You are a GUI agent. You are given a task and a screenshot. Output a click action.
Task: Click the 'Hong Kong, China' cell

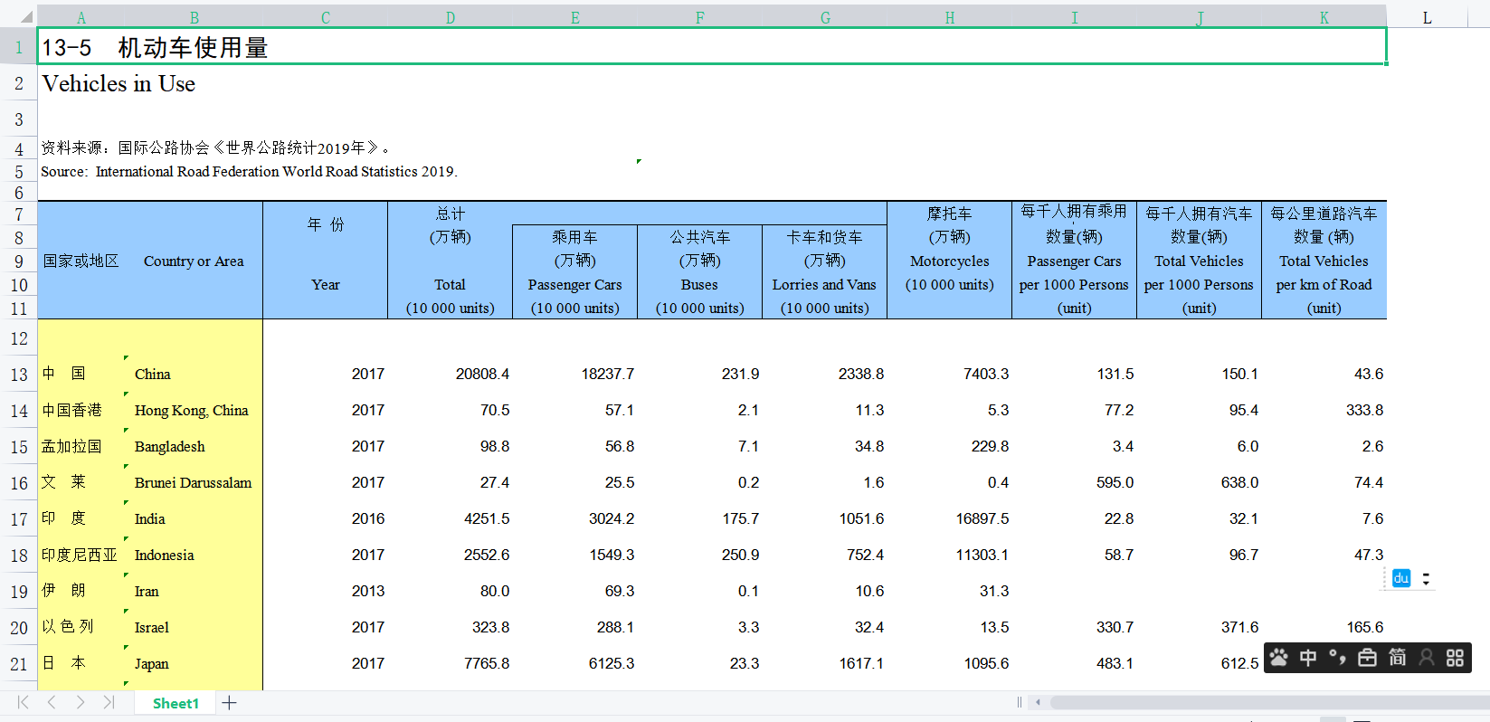192,410
